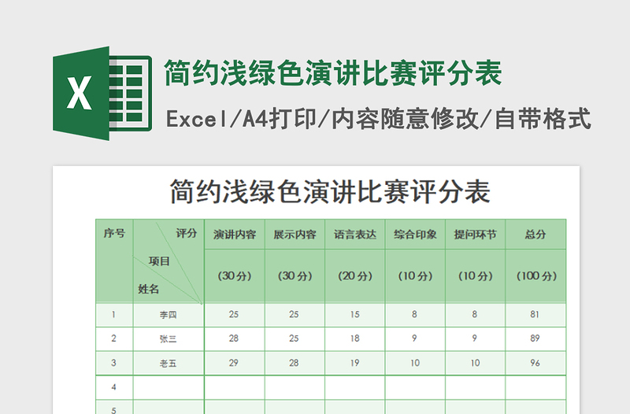Select the 总分 column header
630x414 pixels.
pyautogui.click(x=536, y=235)
